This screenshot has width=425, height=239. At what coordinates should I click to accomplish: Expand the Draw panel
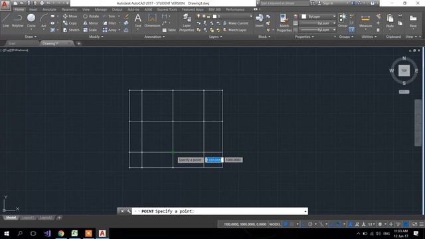coord(31,37)
